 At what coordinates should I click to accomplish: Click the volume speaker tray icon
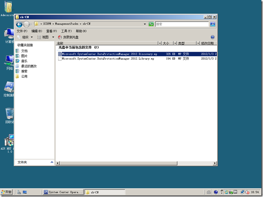[247, 192]
